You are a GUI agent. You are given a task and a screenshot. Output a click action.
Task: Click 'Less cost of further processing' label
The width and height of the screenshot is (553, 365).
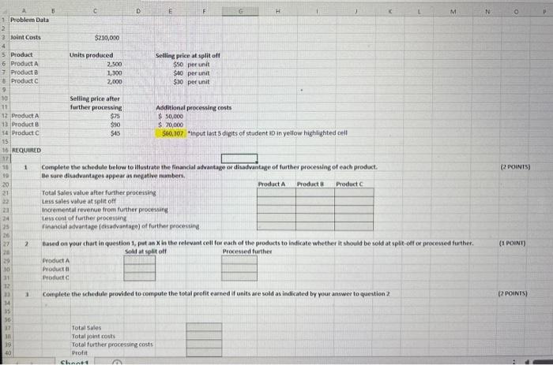[84, 218]
